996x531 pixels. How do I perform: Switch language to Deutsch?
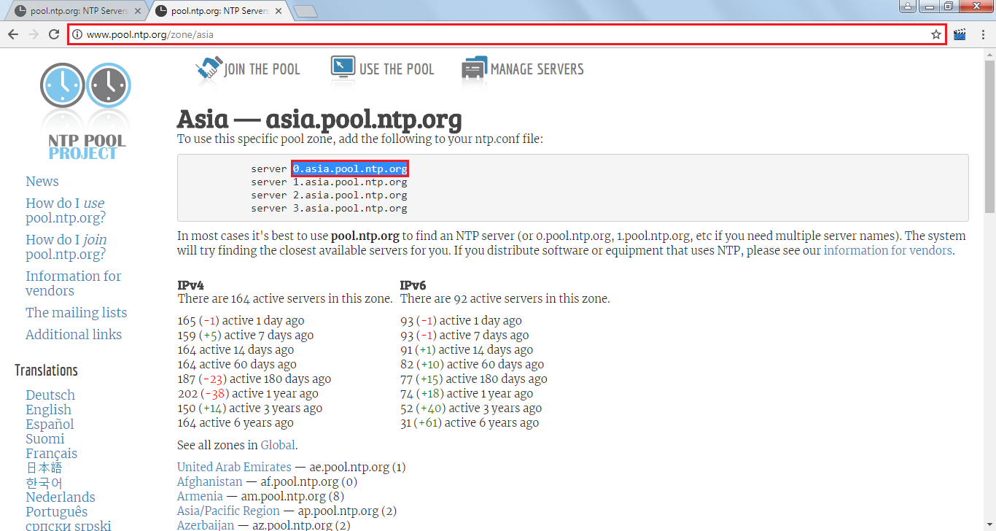(50, 395)
